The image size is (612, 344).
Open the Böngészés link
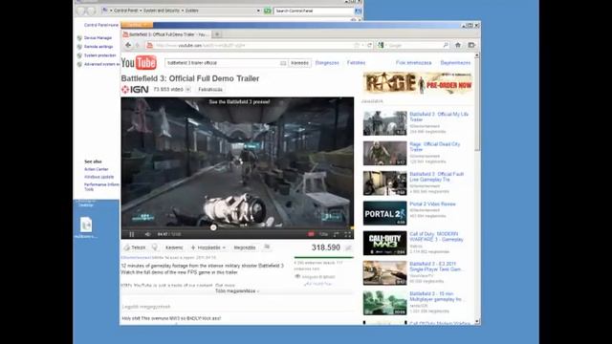tap(327, 63)
